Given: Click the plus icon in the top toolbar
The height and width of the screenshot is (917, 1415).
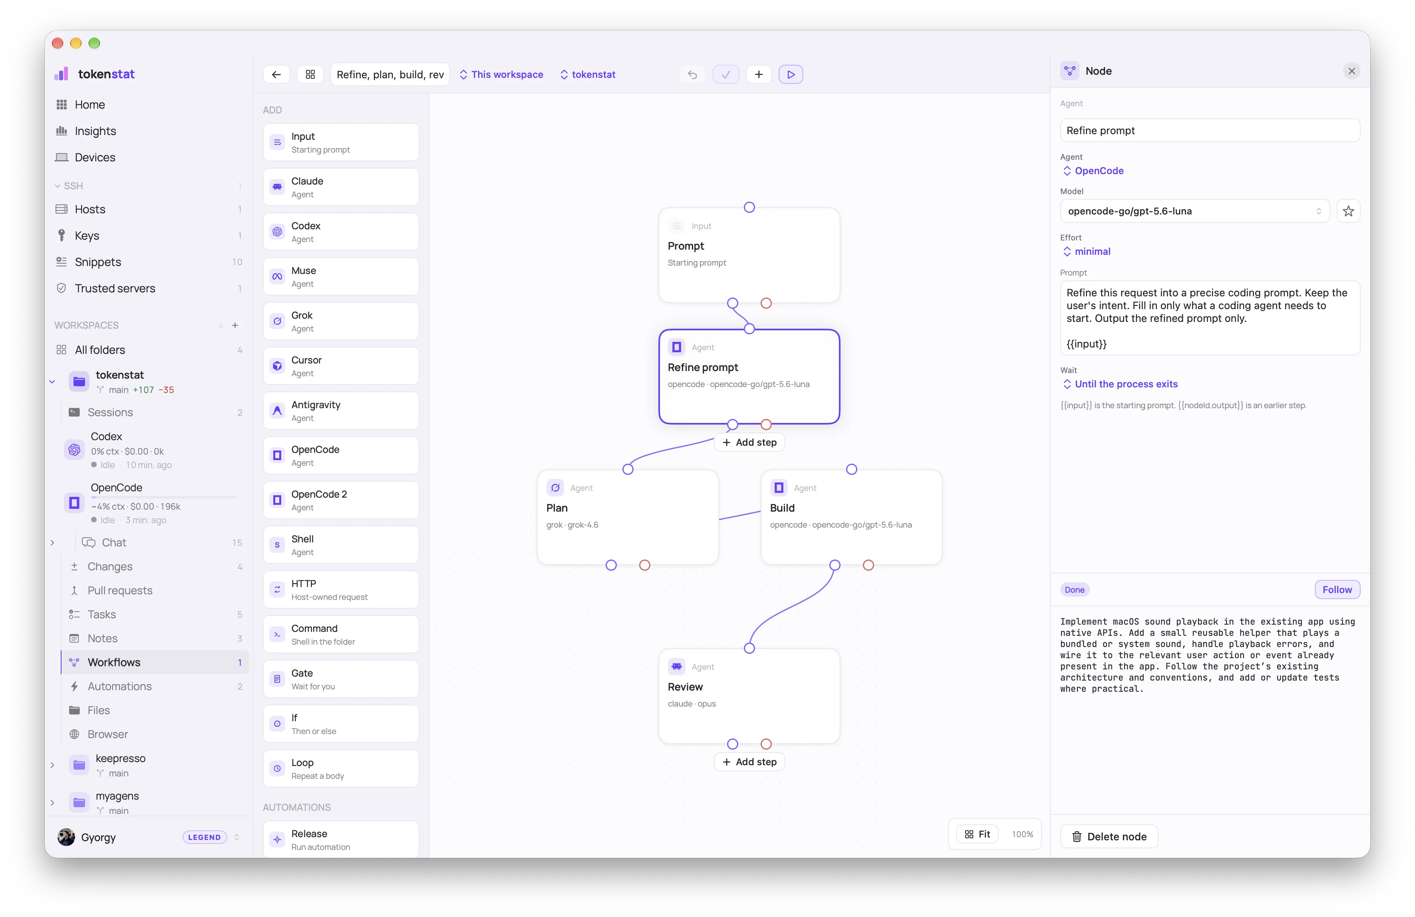Looking at the screenshot, I should 759,74.
